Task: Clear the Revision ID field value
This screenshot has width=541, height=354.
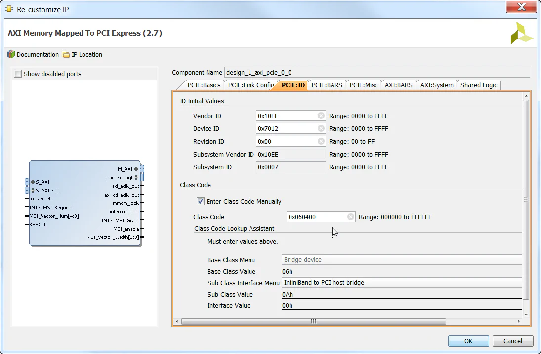Action: [322, 141]
